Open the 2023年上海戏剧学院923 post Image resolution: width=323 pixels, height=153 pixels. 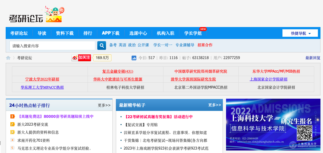[x=166, y=148]
